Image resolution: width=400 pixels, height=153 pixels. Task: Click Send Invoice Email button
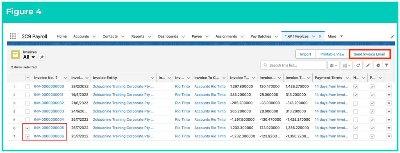(370, 54)
